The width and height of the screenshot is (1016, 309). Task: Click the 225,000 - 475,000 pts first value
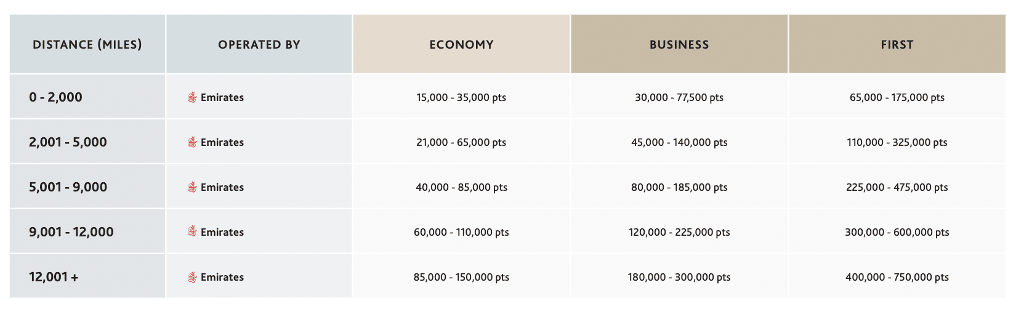[x=897, y=187]
